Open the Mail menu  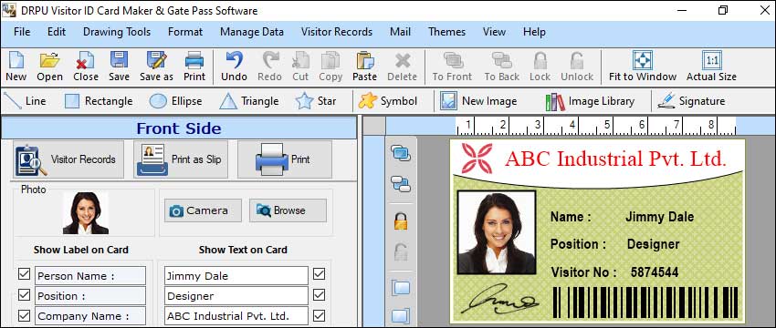[401, 32]
